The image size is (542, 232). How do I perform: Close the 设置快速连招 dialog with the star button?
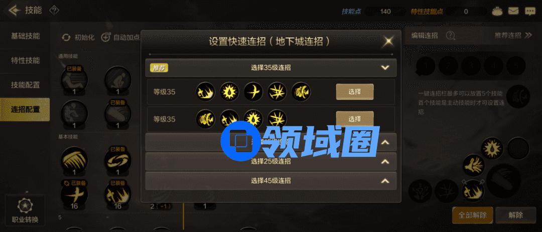[x=389, y=42]
